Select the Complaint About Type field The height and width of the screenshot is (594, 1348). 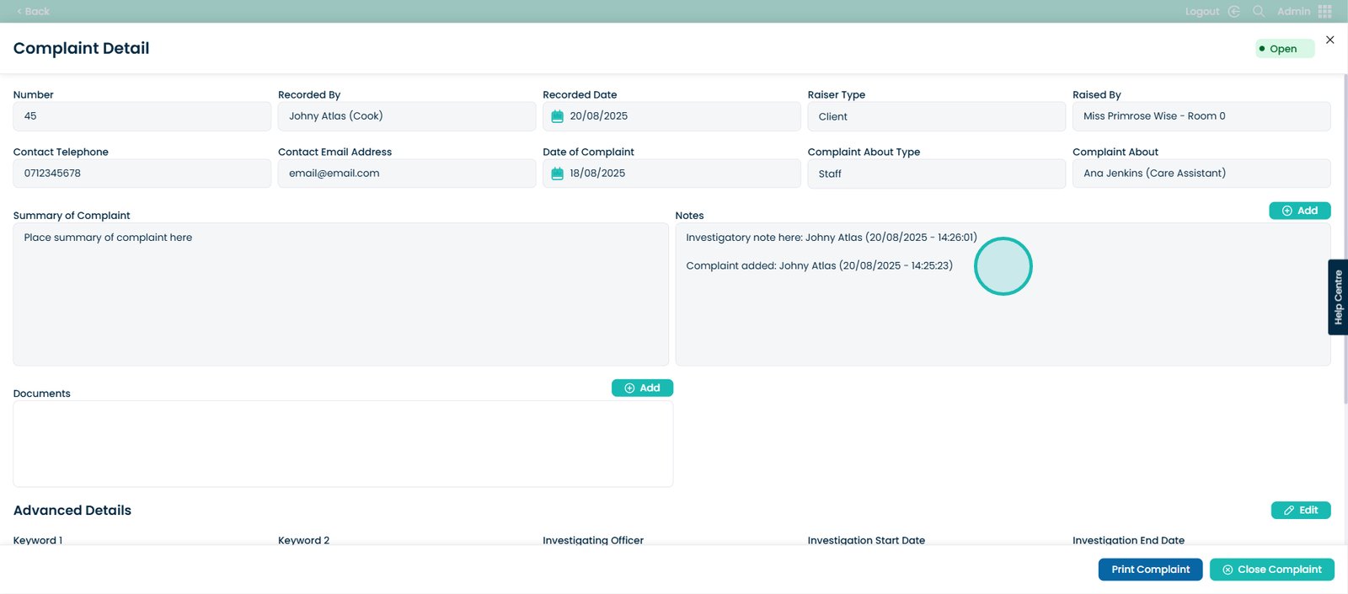point(936,174)
